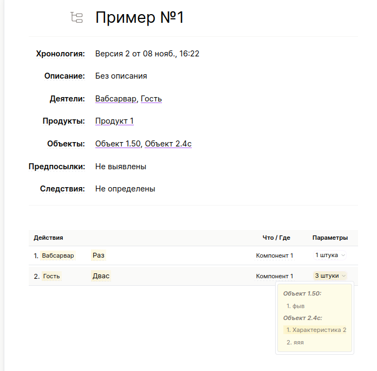The width and height of the screenshot is (377, 371).
Task: Click the Продукты label
Action: point(64,121)
